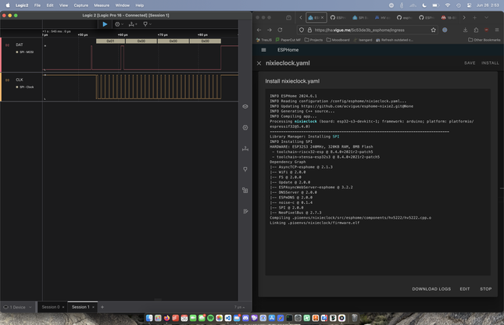504x325 pixels.
Task: Open the marker pin dropdown in Logic 2 toolbar
Action: coord(147,24)
